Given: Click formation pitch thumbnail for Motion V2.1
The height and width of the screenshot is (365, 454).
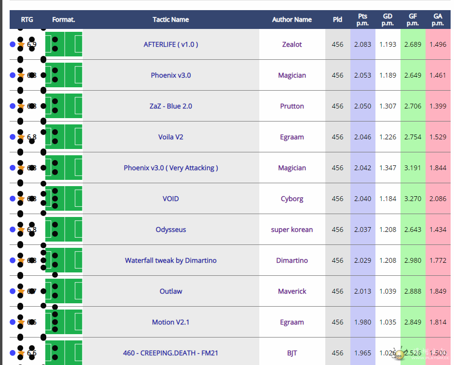Looking at the screenshot, I should [64, 322].
